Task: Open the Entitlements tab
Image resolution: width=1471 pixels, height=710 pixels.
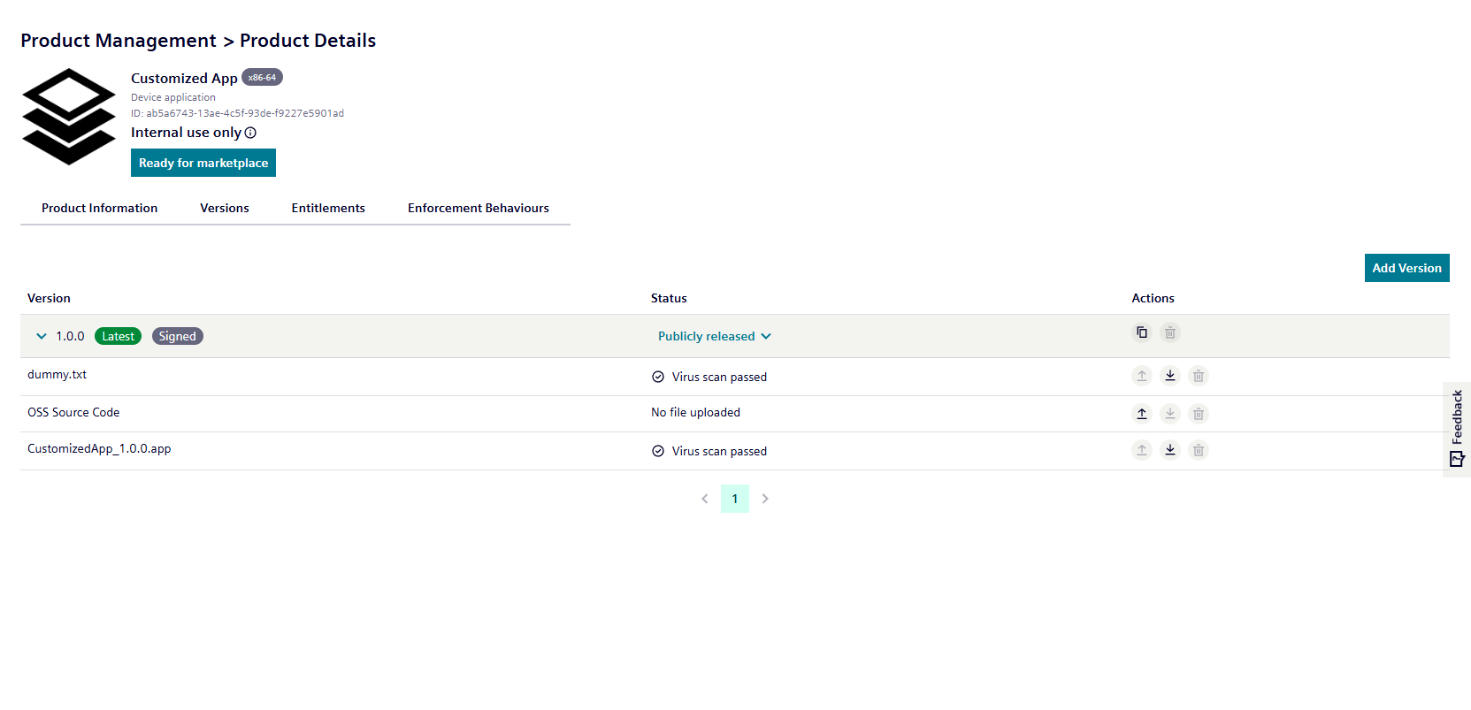Action: (x=328, y=208)
